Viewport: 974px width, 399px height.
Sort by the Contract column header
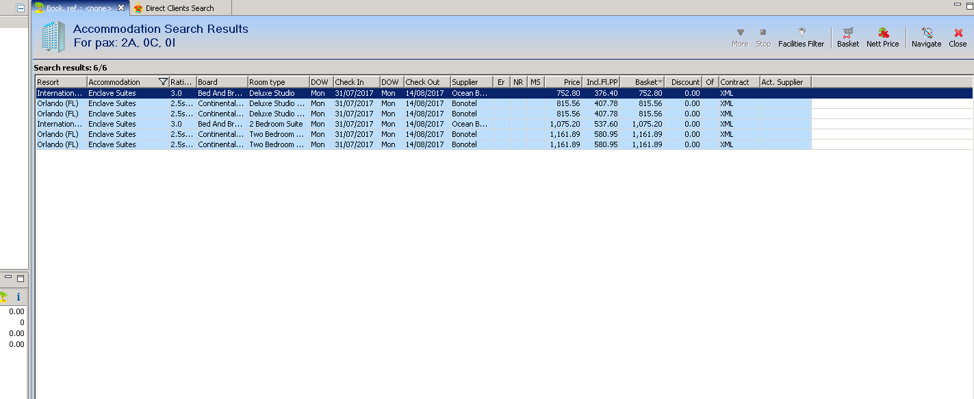pyautogui.click(x=739, y=82)
